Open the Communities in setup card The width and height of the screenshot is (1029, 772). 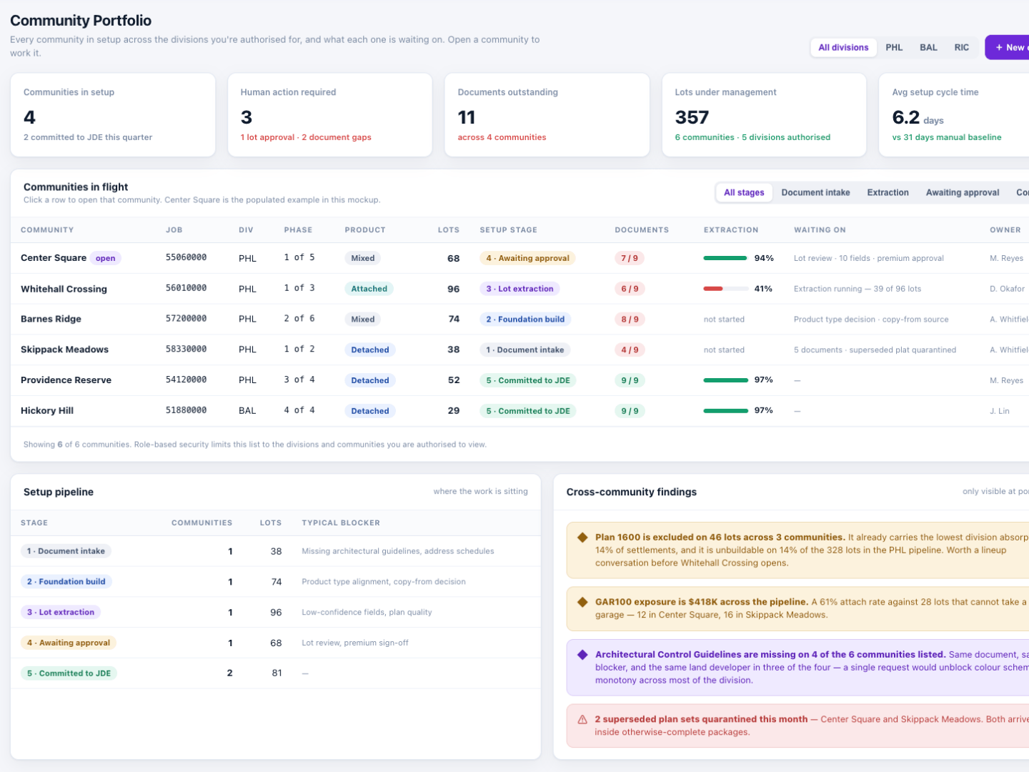pyautogui.click(x=113, y=115)
